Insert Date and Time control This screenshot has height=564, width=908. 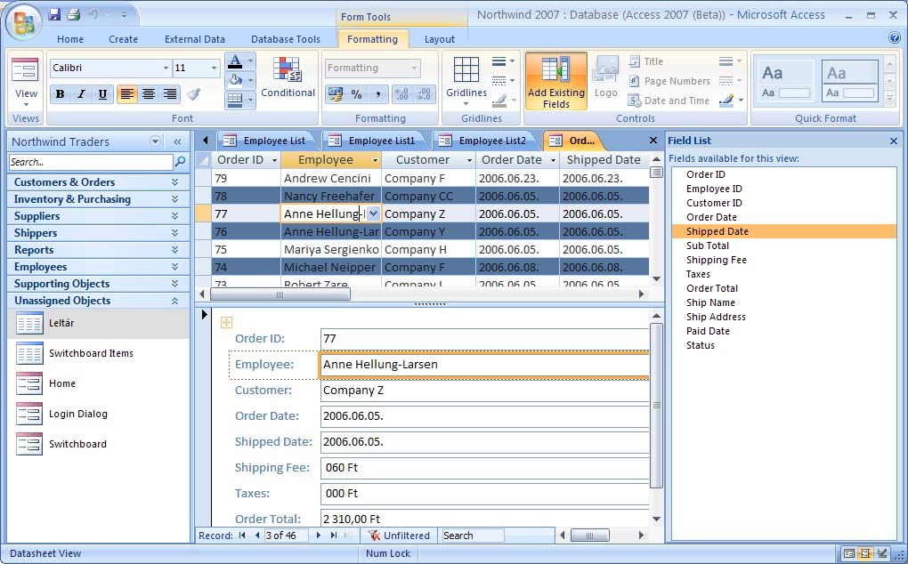(669, 101)
